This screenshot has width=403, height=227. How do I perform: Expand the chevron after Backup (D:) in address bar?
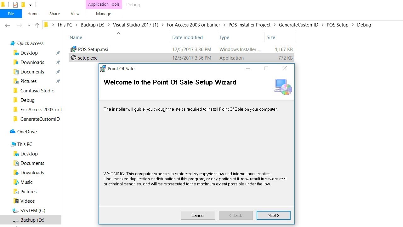[109, 25]
